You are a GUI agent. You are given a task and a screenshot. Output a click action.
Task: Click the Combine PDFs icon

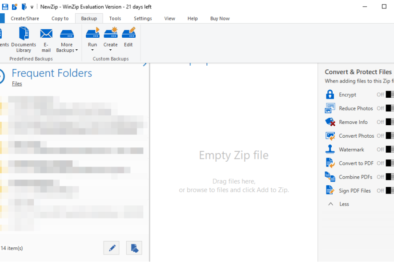point(330,177)
